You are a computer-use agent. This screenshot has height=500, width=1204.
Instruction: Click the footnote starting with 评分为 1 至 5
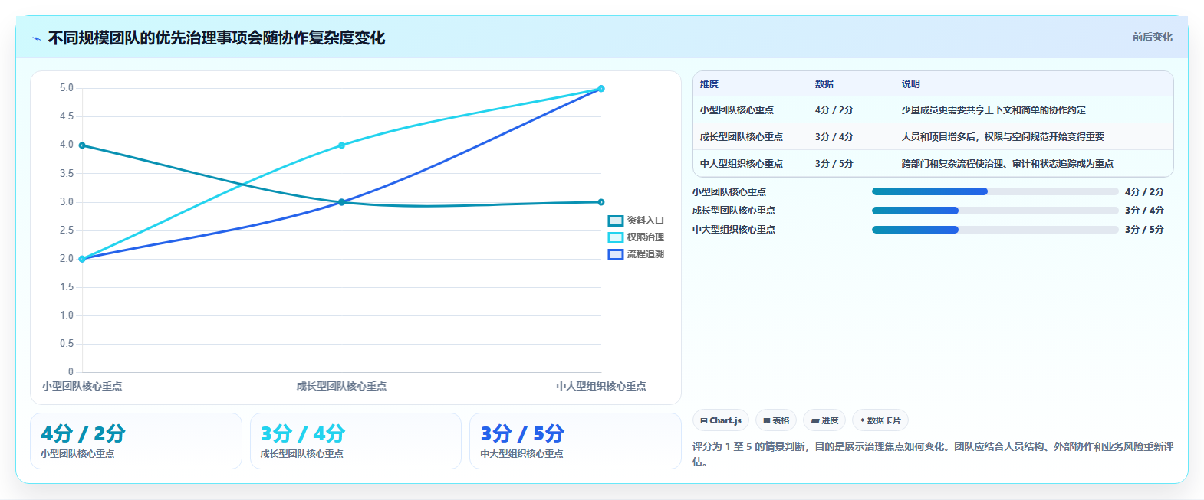click(933, 454)
